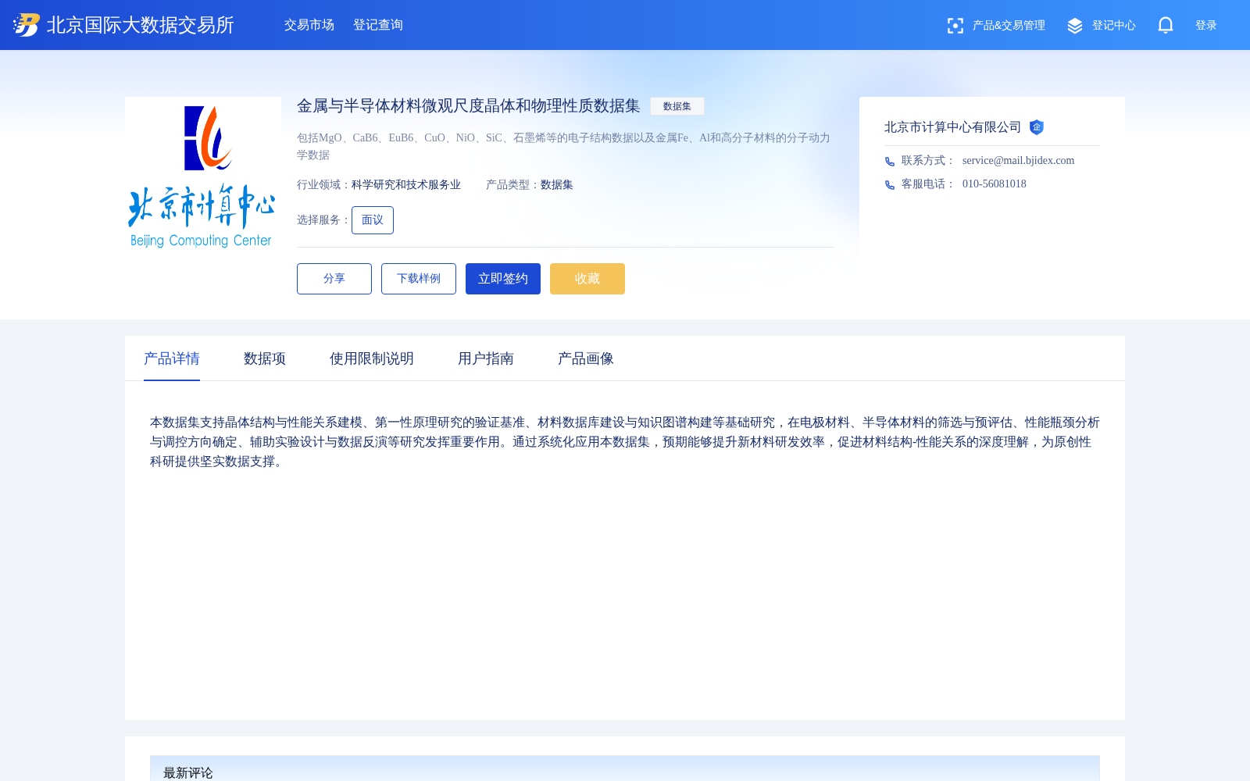Switch to the 产品详情 tab
The height and width of the screenshot is (781, 1250).
coord(172,358)
